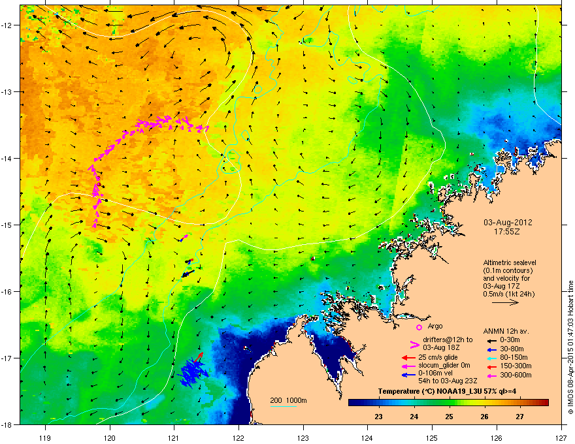Image resolution: width=575 pixels, height=444 pixels.
Task: Click the '54h to 03-Aug 23Z' legend text
Action: pos(448,381)
